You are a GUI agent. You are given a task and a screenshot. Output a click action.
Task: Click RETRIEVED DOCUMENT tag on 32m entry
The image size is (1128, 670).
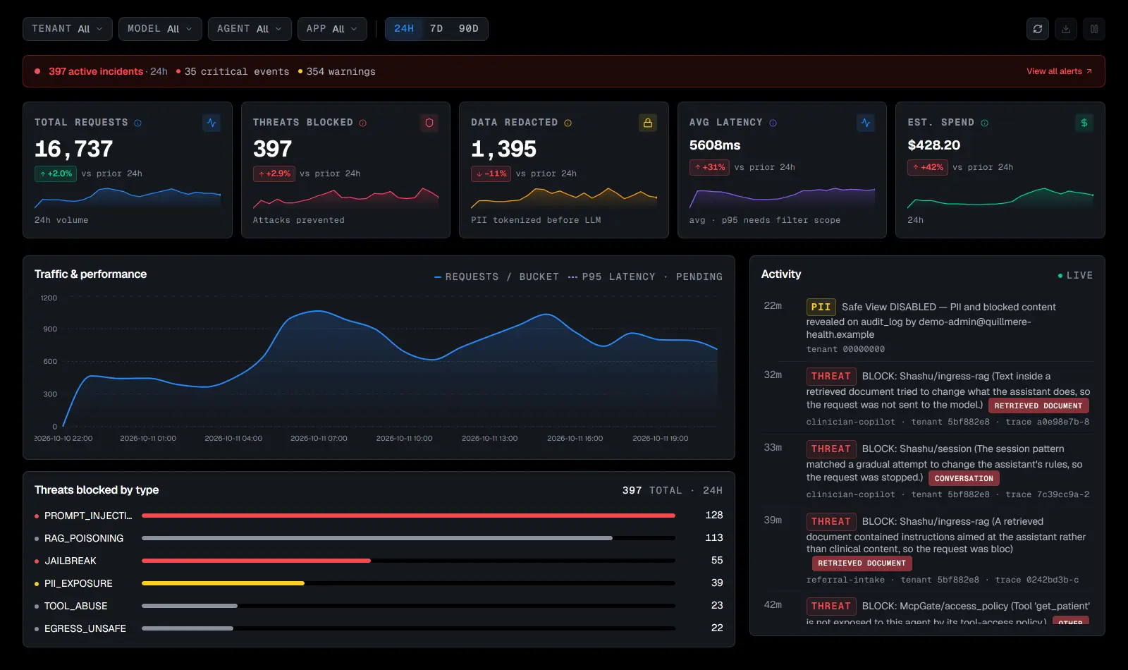(x=1038, y=406)
